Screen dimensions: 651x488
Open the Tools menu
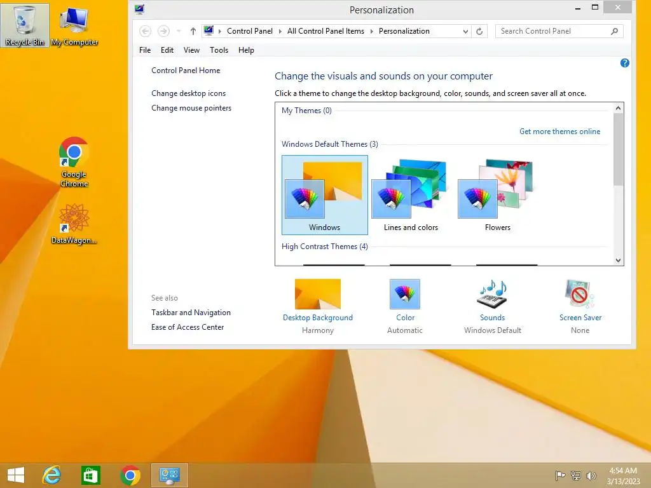tap(219, 50)
